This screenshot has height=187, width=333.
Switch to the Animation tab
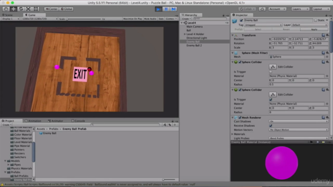[33, 121]
